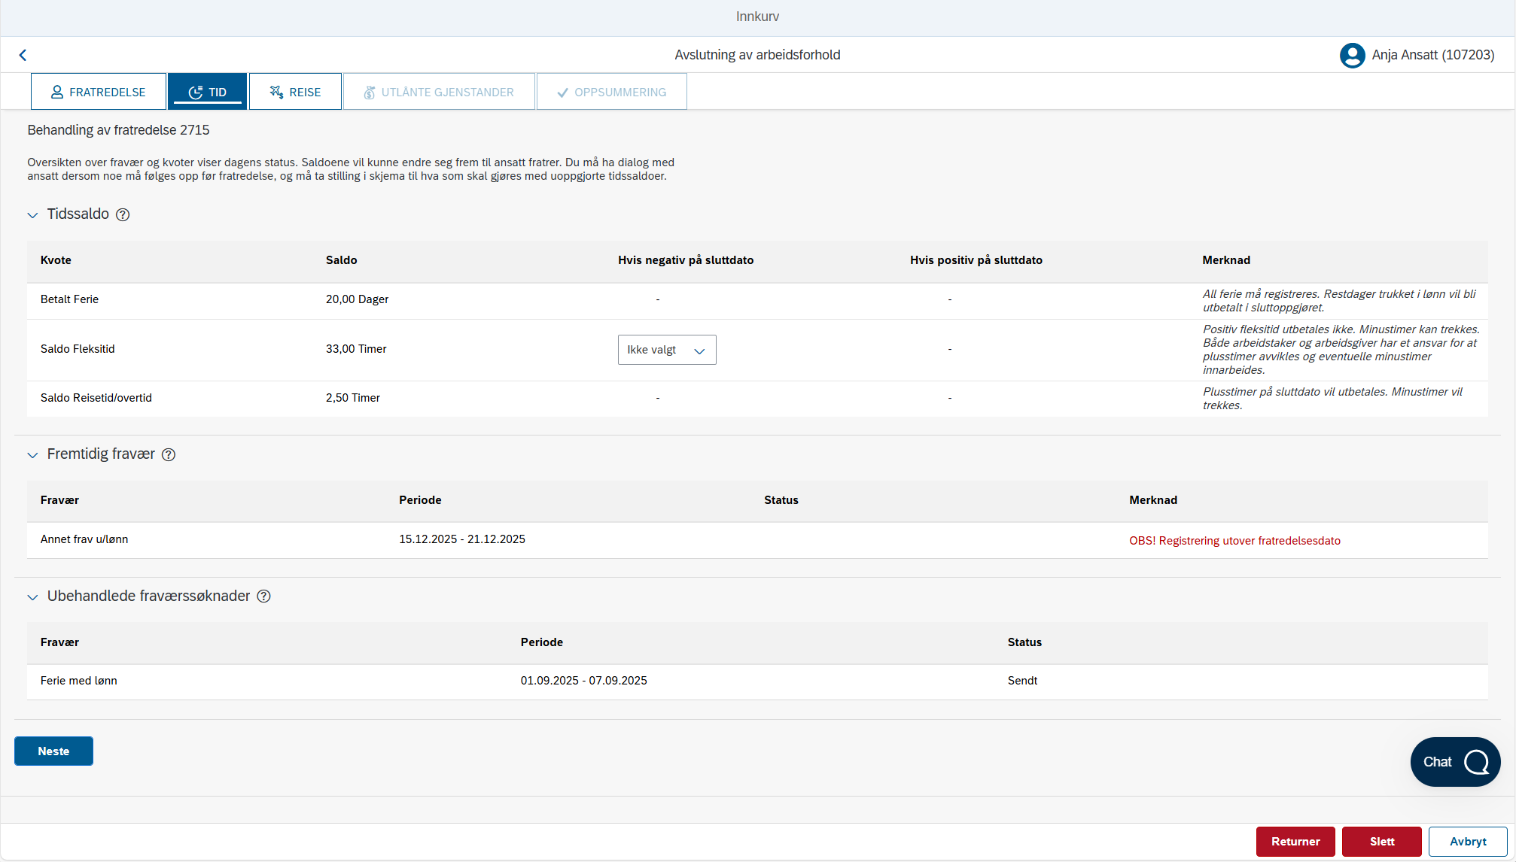Click the back arrow icon
Image resolution: width=1516 pixels, height=862 pixels.
point(23,55)
